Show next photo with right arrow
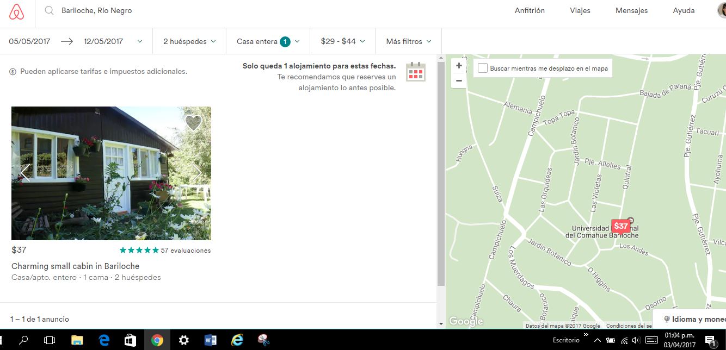 point(196,173)
